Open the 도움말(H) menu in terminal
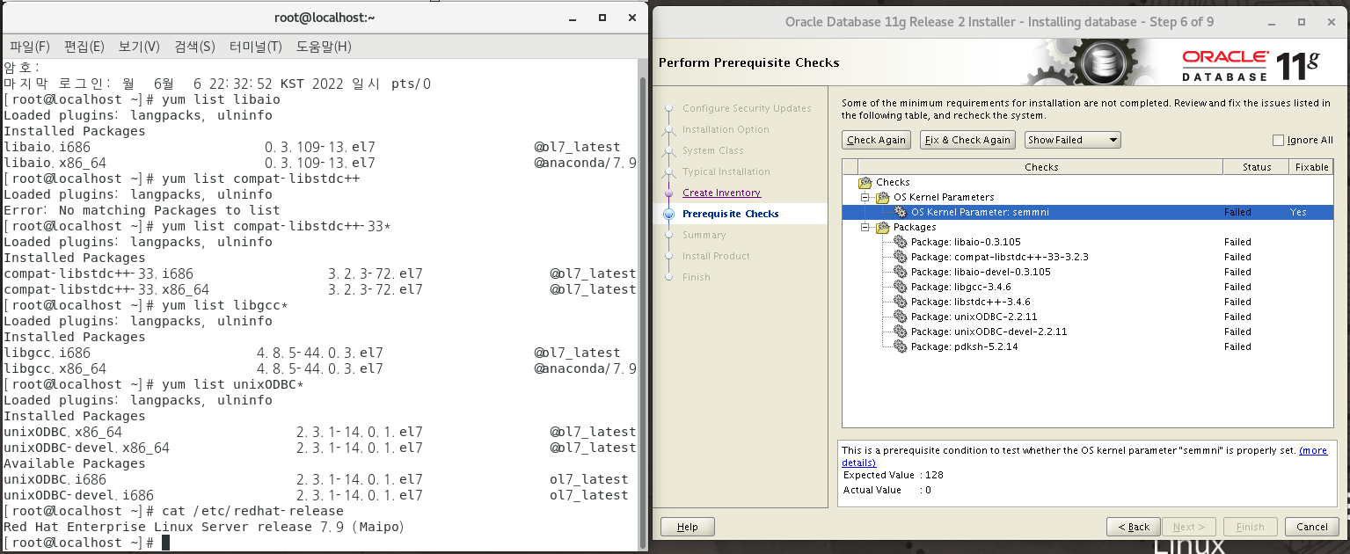This screenshot has height=554, width=1350. click(x=324, y=46)
